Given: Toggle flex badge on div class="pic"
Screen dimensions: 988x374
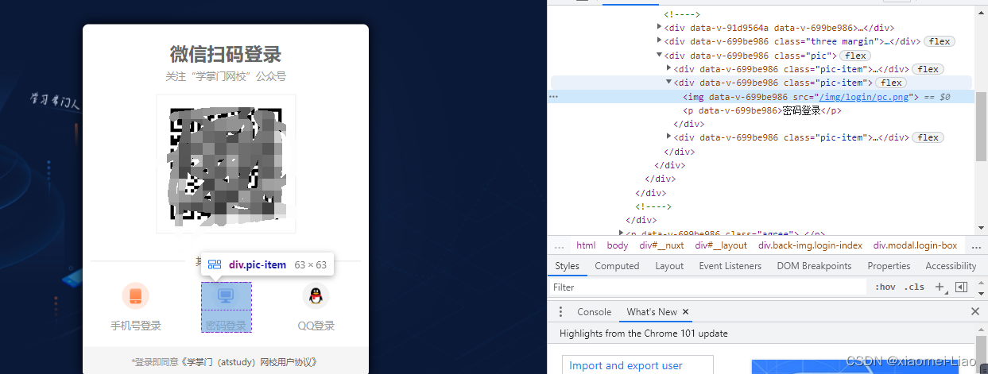Looking at the screenshot, I should click(x=855, y=56).
